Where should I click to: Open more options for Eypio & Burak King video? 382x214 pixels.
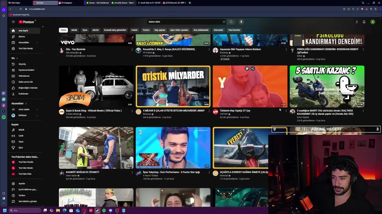(132, 111)
